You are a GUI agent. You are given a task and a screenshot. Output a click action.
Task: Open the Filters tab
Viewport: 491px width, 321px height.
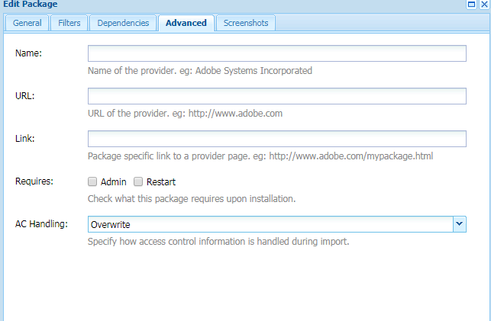coord(69,23)
